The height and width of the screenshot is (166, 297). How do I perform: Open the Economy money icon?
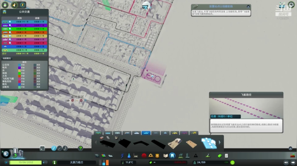[219, 156]
